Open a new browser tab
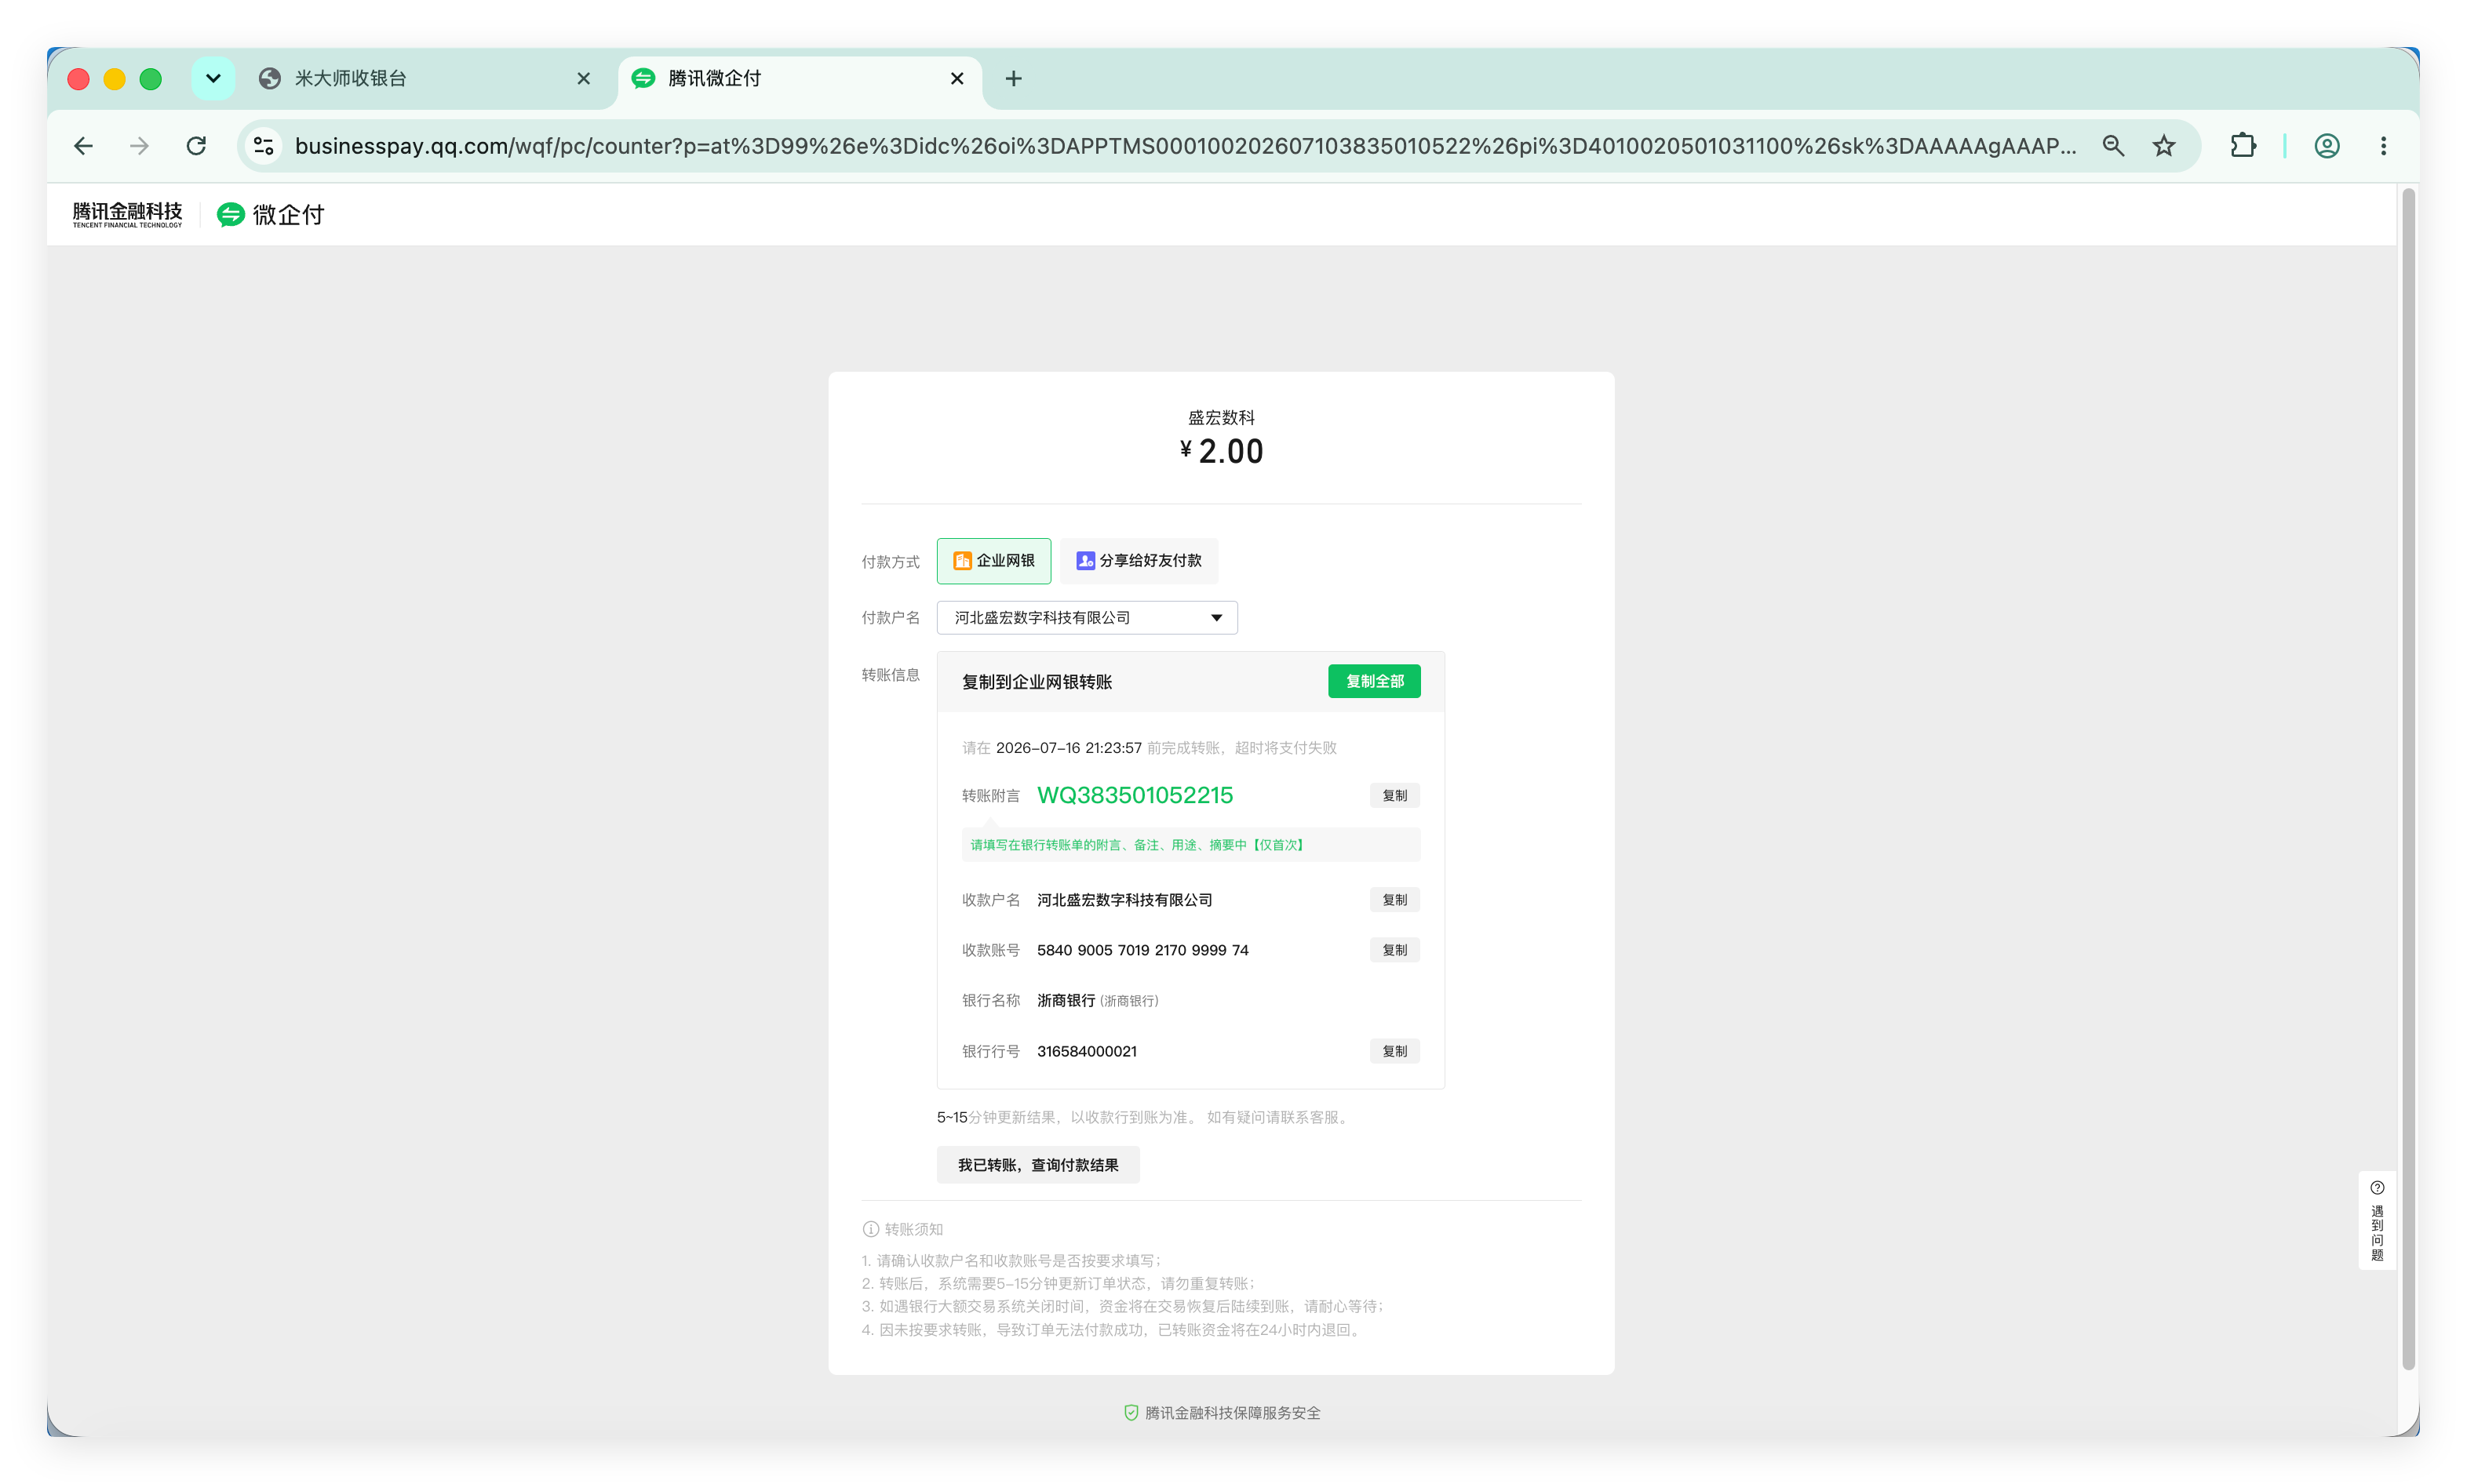Viewport: 2467px width, 1484px height. point(1014,78)
